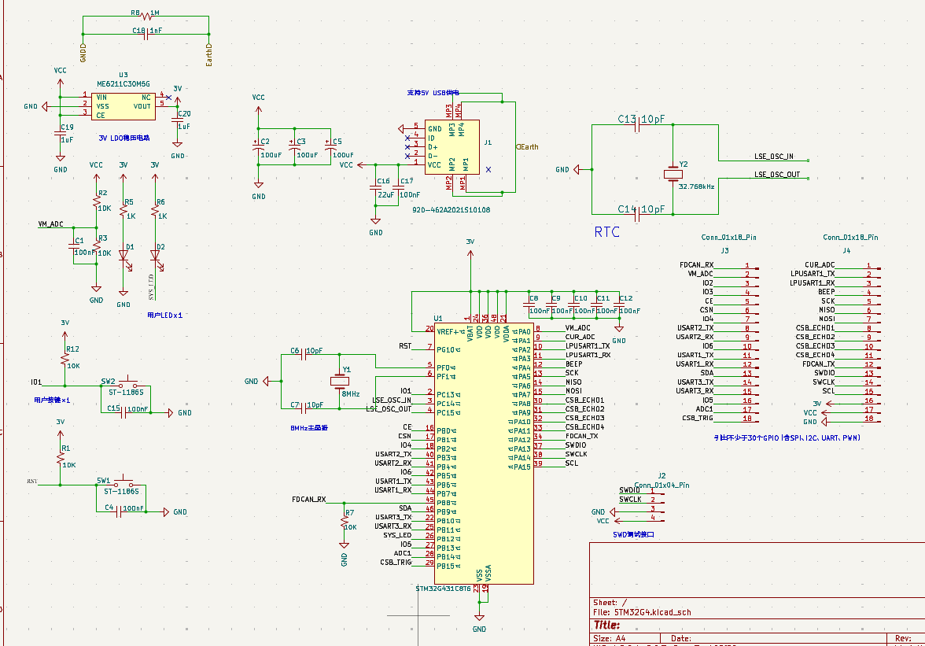This screenshot has height=646, width=925.
Task: Click the Conn_01x18_Pin J3 reference label
Action: (724, 250)
